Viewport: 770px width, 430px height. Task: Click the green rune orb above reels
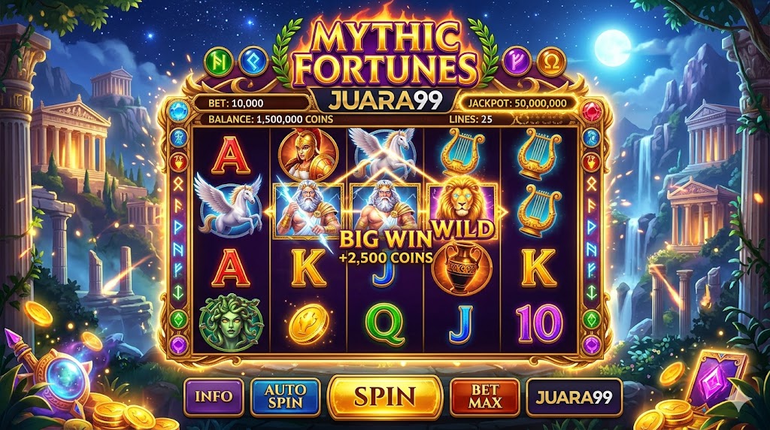click(x=219, y=62)
